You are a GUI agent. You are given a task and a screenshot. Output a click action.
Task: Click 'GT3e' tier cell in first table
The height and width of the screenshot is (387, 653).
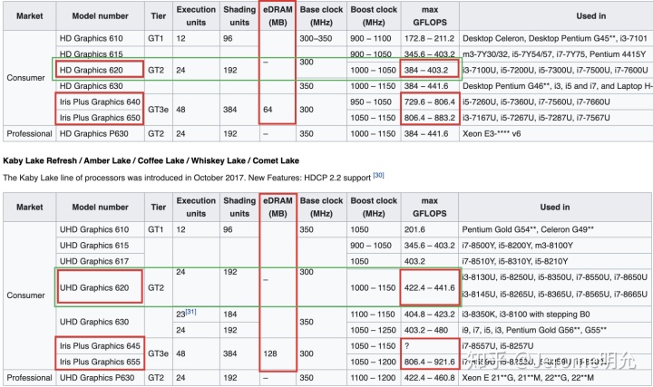click(x=158, y=110)
